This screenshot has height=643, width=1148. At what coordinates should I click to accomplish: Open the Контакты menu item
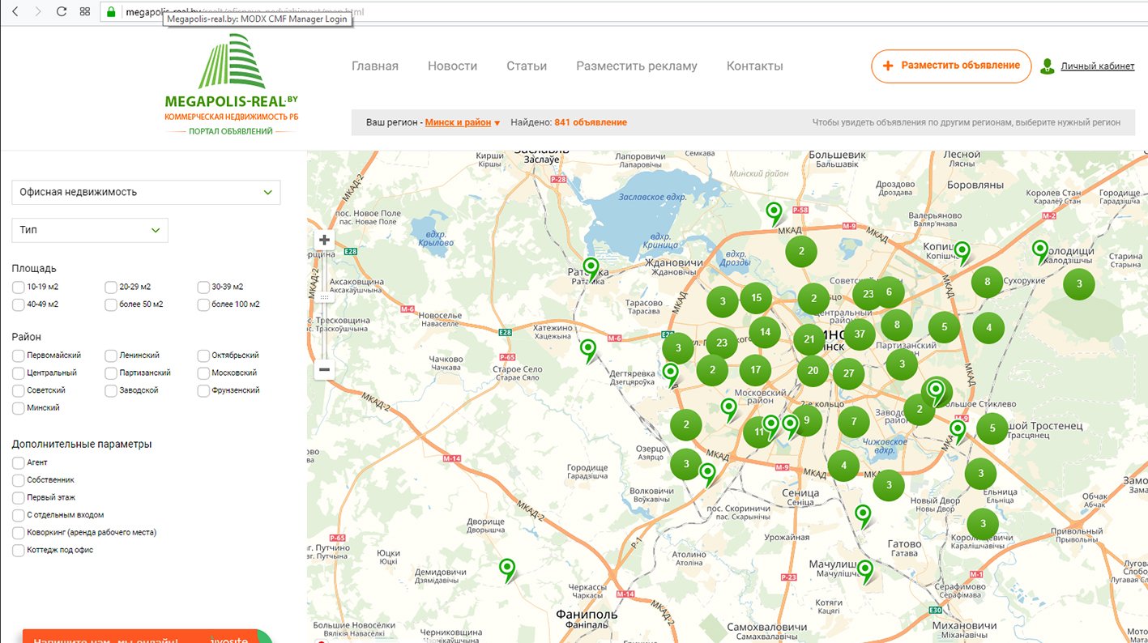click(754, 66)
